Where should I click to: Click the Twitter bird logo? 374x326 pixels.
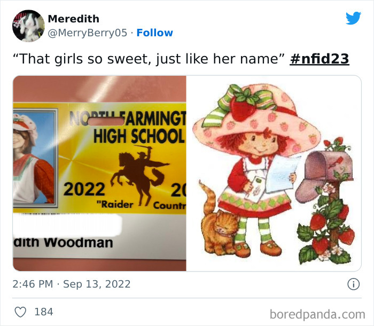tap(353, 18)
